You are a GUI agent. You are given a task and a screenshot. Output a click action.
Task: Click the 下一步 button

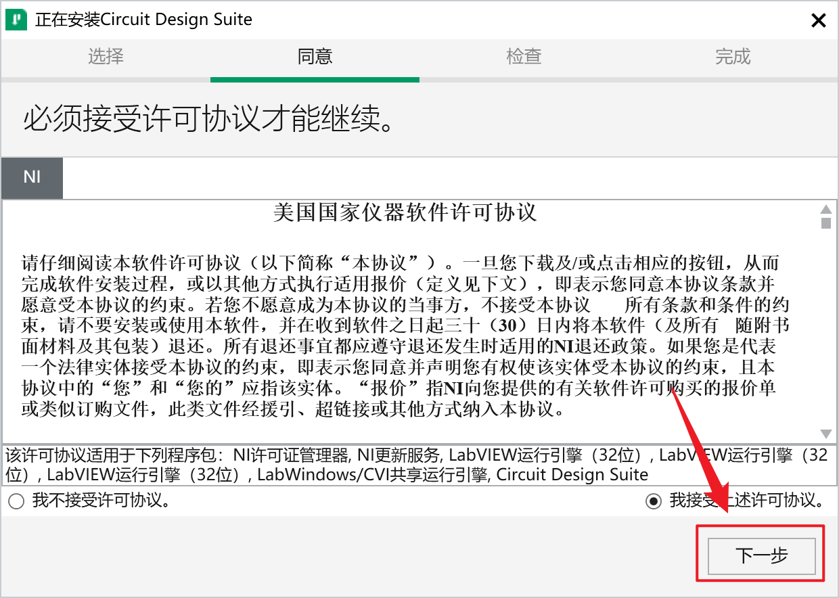tap(761, 555)
